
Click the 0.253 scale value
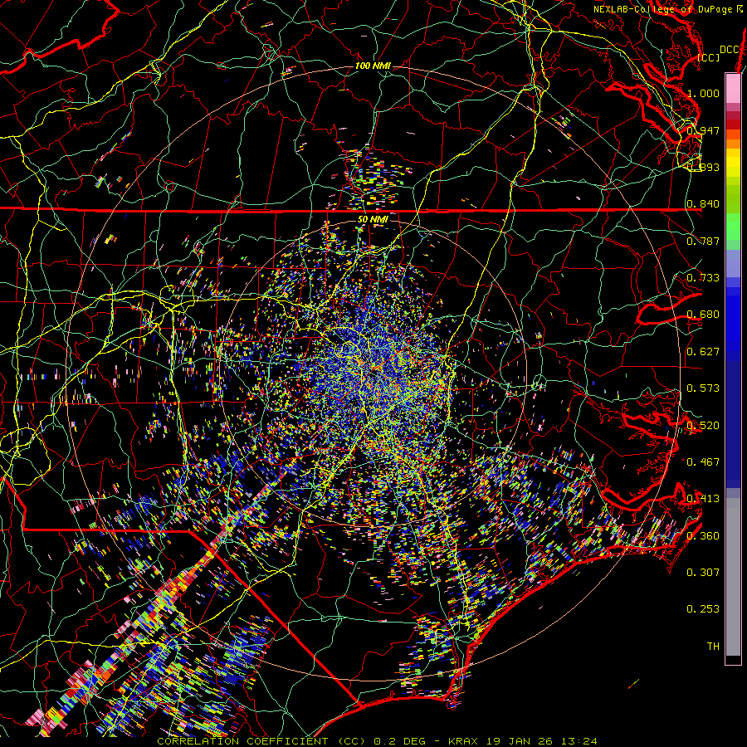pos(703,609)
